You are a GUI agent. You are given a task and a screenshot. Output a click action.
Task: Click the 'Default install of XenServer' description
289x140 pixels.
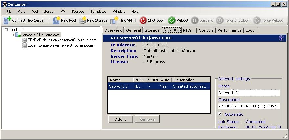coord(170,51)
